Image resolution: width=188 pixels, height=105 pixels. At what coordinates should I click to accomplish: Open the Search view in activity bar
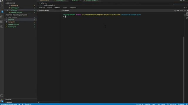point(2,6)
